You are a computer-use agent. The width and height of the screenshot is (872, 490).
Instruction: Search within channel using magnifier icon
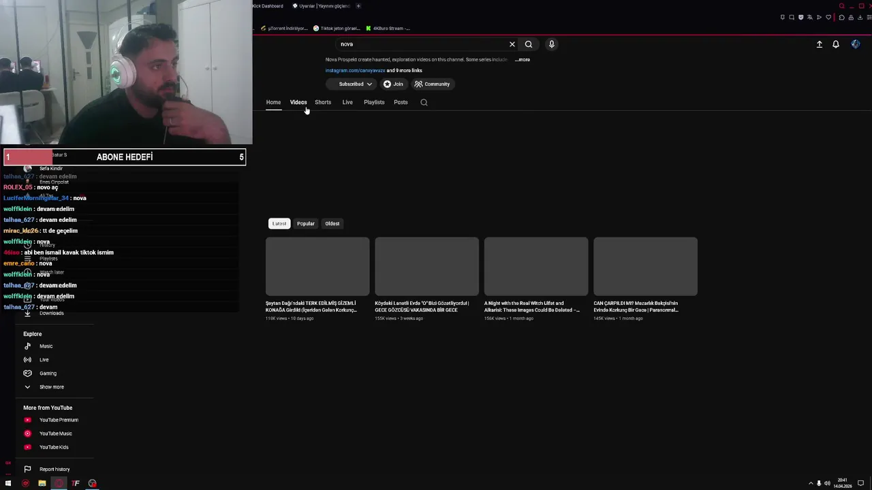point(424,102)
